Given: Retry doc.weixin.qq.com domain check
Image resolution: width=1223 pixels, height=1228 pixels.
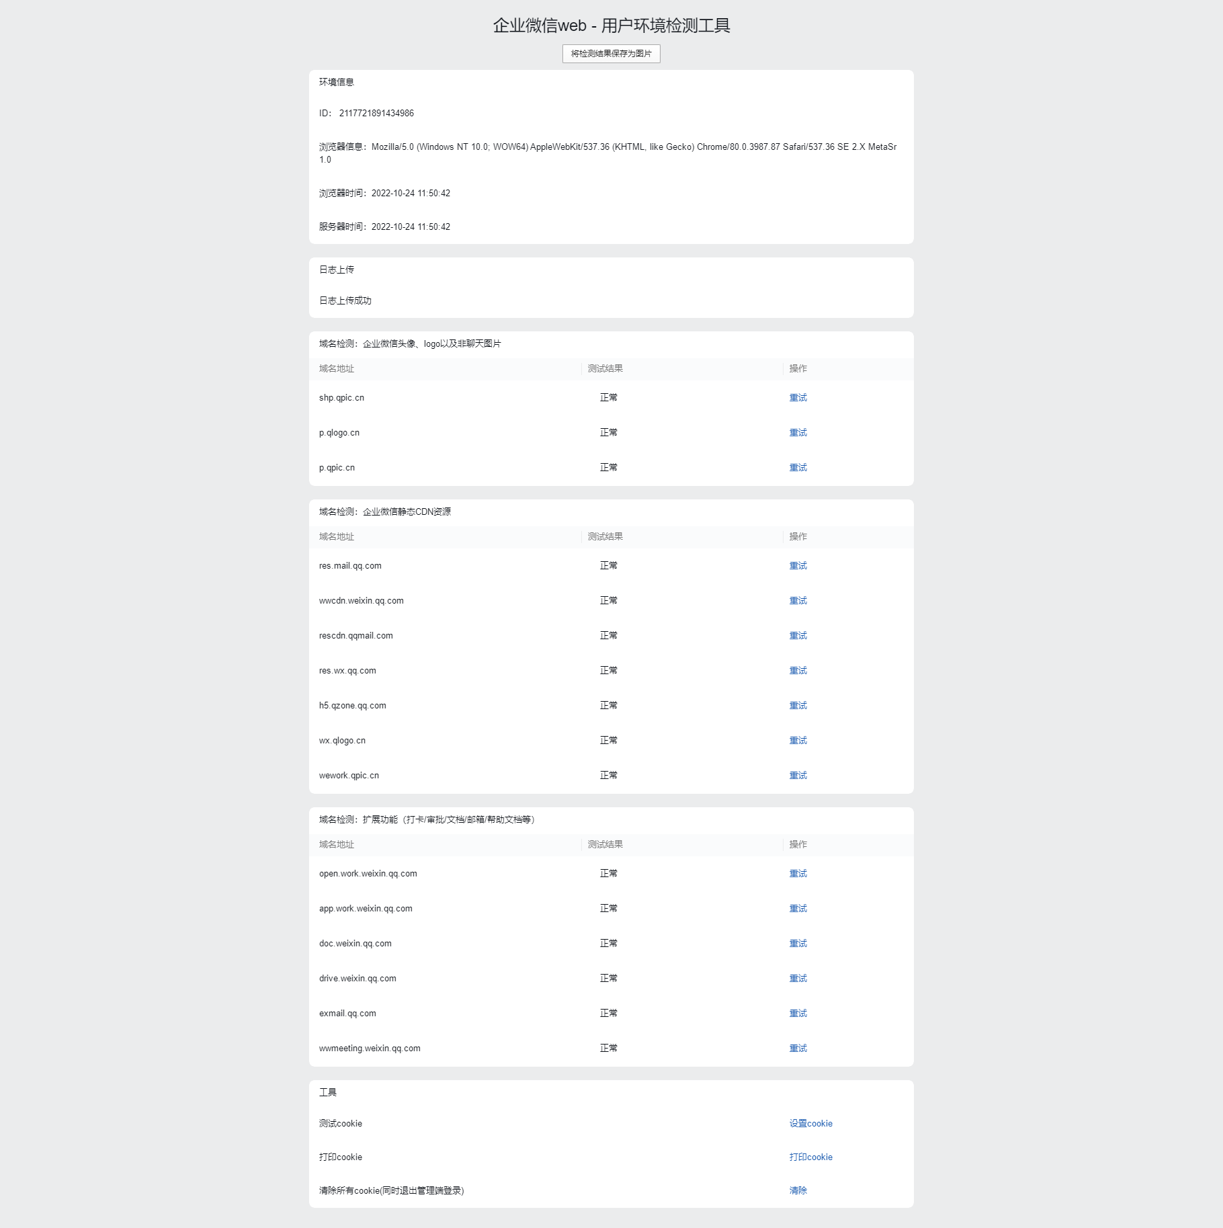Looking at the screenshot, I should (x=798, y=944).
